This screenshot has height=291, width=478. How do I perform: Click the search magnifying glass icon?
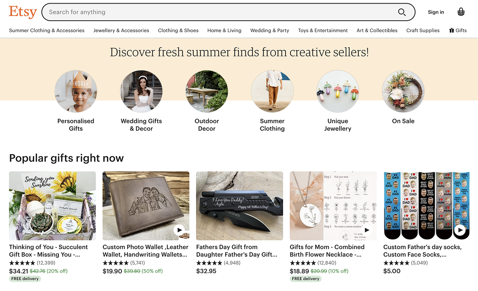pos(402,12)
